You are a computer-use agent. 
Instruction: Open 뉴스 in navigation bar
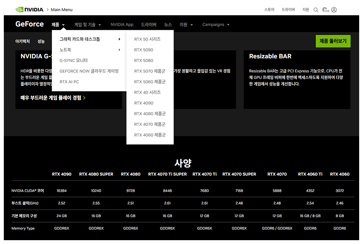[x=168, y=24]
